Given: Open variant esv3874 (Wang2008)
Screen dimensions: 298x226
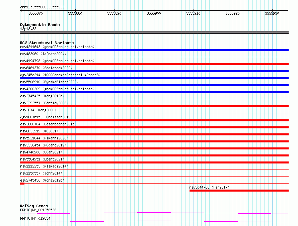Looking at the screenshot, I should [x=38, y=110].
